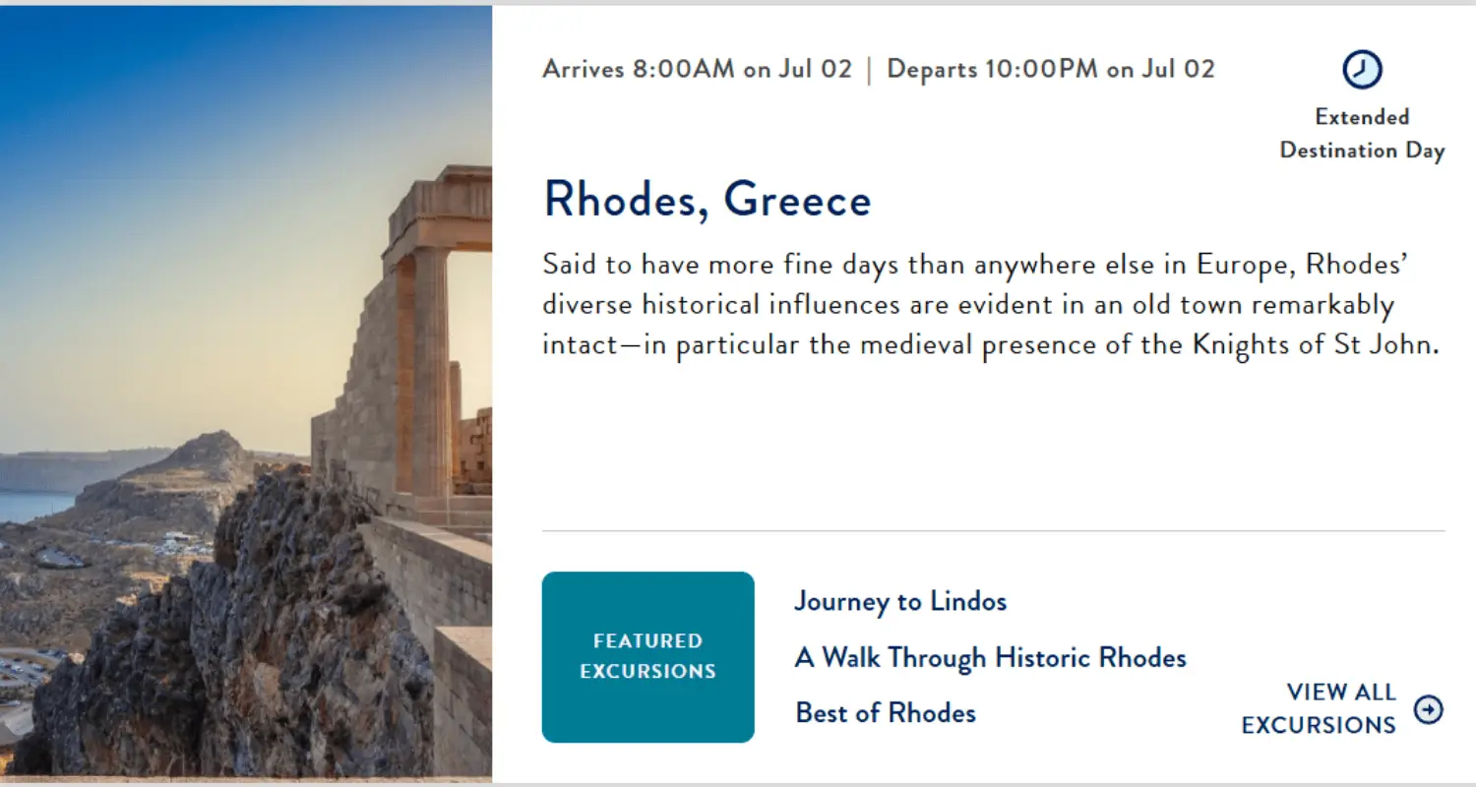
Task: Select Extended Destination Day label text
Action: [1362, 133]
